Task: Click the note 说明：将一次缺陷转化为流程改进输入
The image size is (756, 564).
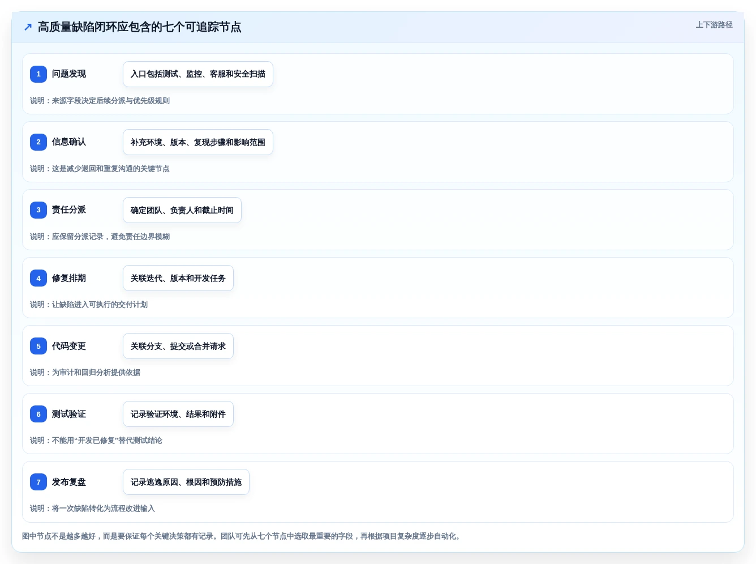Action: (92, 508)
